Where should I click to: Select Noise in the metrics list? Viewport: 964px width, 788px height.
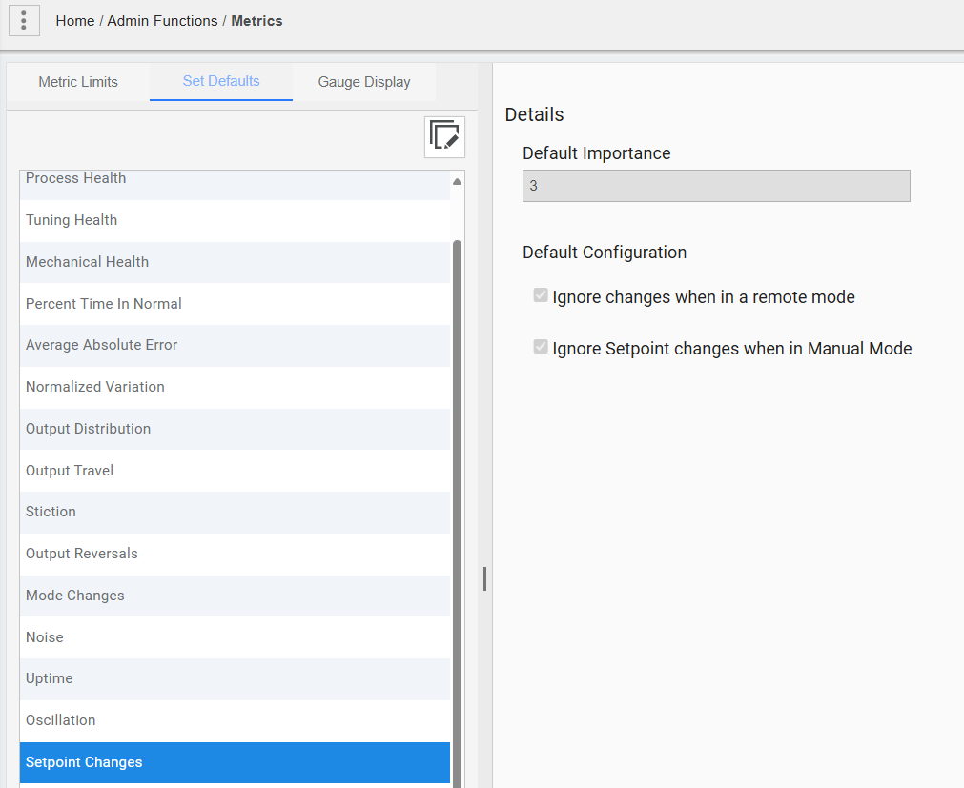pyautogui.click(x=235, y=636)
